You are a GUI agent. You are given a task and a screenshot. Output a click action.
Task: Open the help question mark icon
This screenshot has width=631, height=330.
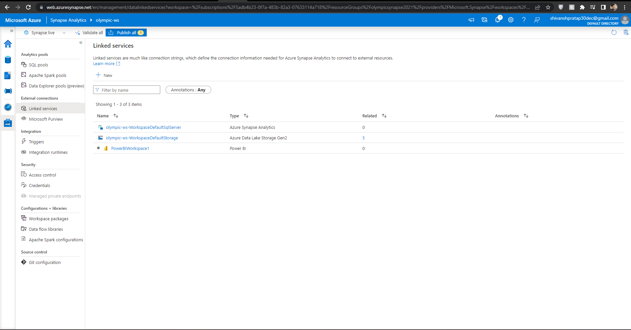click(x=524, y=20)
